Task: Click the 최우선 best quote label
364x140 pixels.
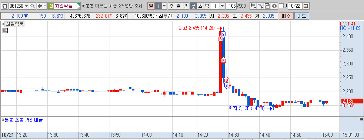Action: coord(165,16)
